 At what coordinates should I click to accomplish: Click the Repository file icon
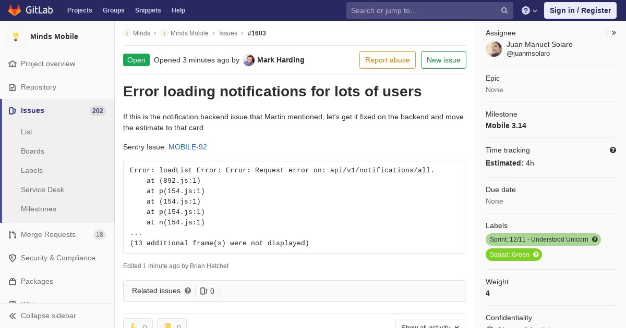[13, 87]
